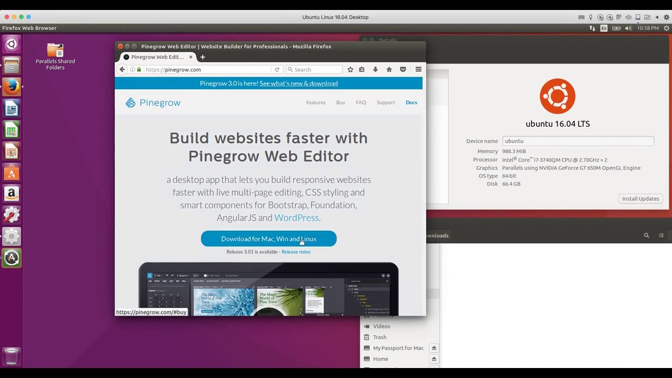Click Download for Mac, Win and Linux
This screenshot has height=378, width=672.
point(268,239)
